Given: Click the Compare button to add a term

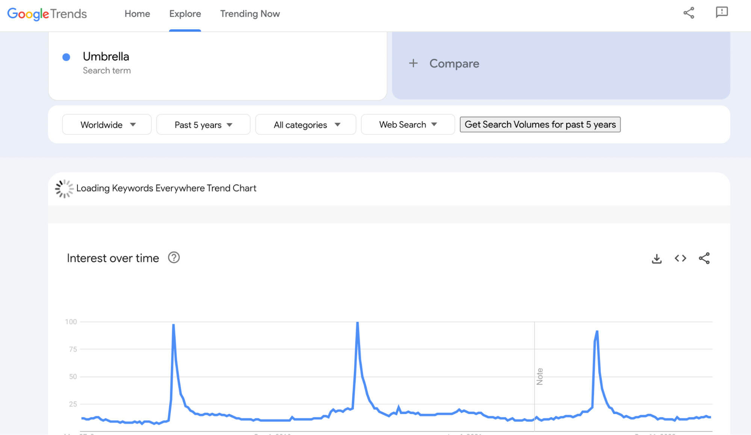Looking at the screenshot, I should pyautogui.click(x=446, y=63).
